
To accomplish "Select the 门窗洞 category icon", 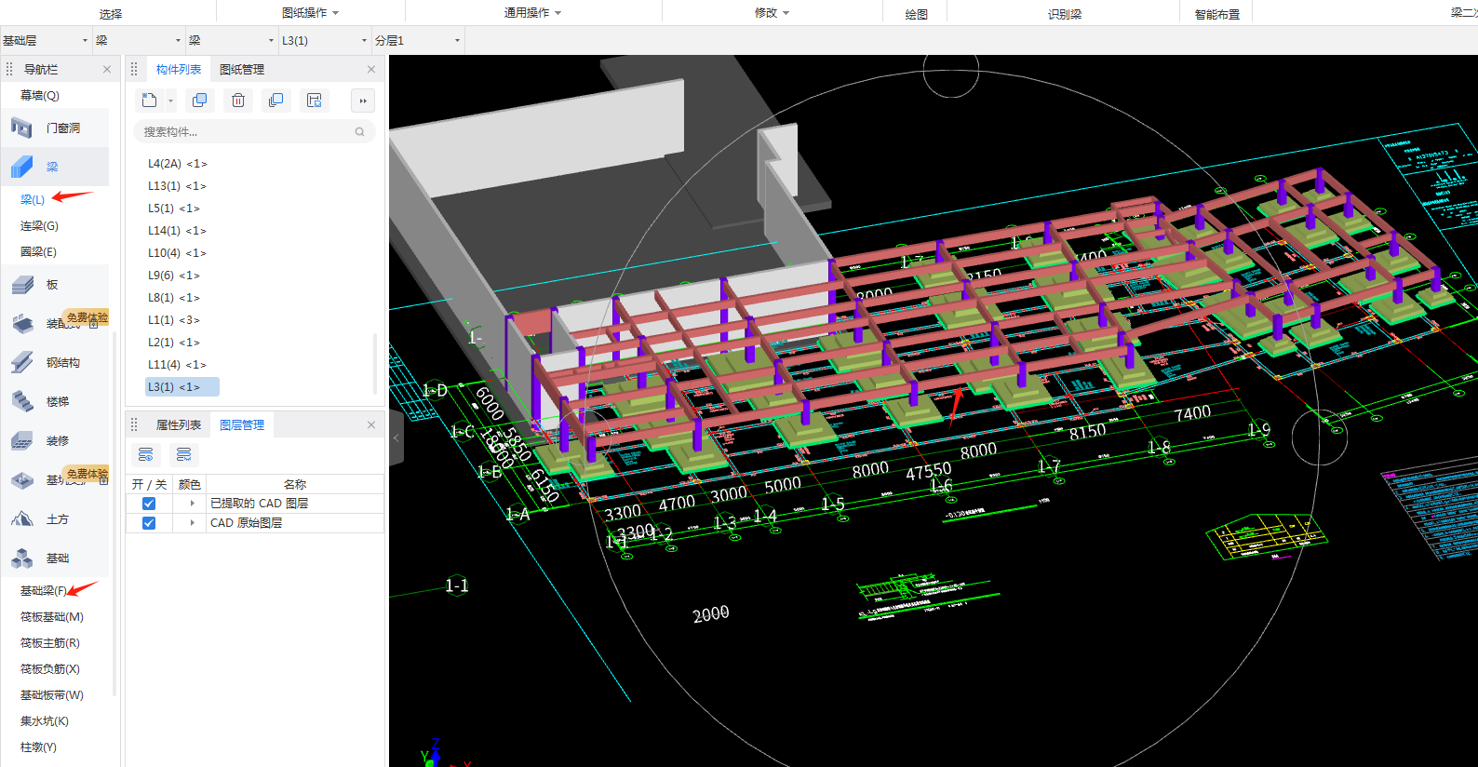I will 22,128.
